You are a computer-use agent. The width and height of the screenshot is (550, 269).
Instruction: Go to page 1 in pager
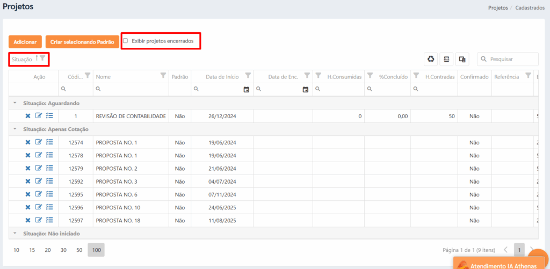(519, 250)
